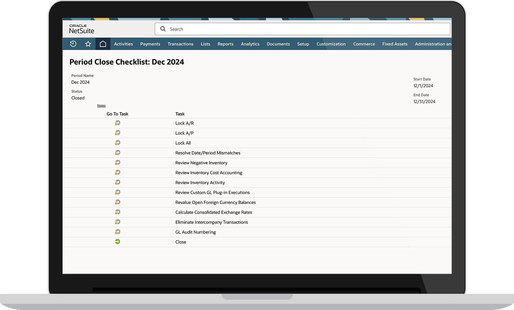Select the Lock A/R task text
This screenshot has height=310, width=514.
(185, 123)
